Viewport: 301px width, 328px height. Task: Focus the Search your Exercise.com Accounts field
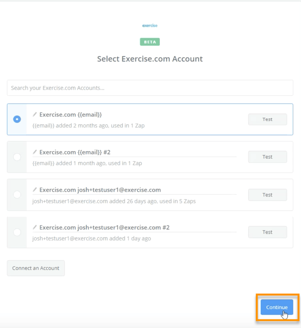(x=150, y=88)
